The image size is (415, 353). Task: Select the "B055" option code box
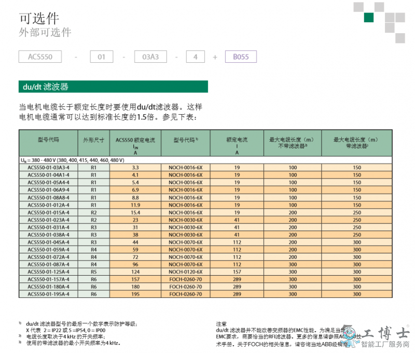point(241,57)
